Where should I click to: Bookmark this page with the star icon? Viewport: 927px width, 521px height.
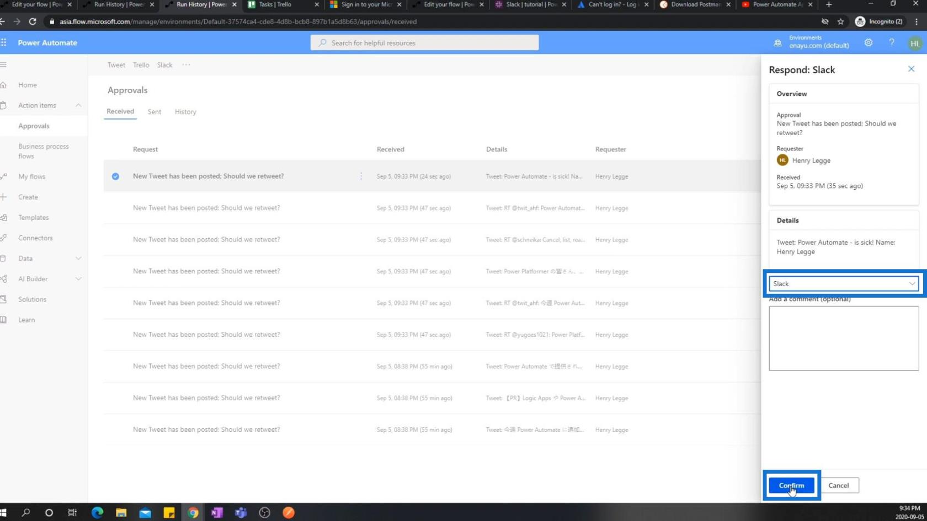[840, 22]
